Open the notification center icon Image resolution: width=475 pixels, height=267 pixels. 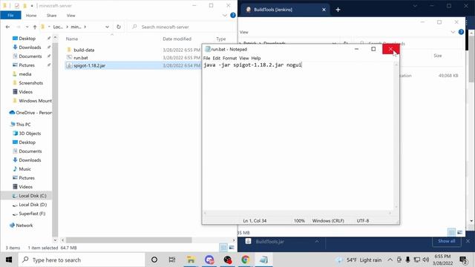point(463,260)
